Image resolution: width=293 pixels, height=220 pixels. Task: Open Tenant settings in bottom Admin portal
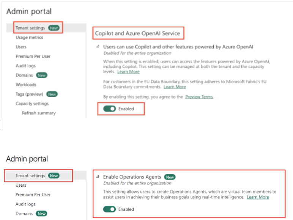[30, 176]
